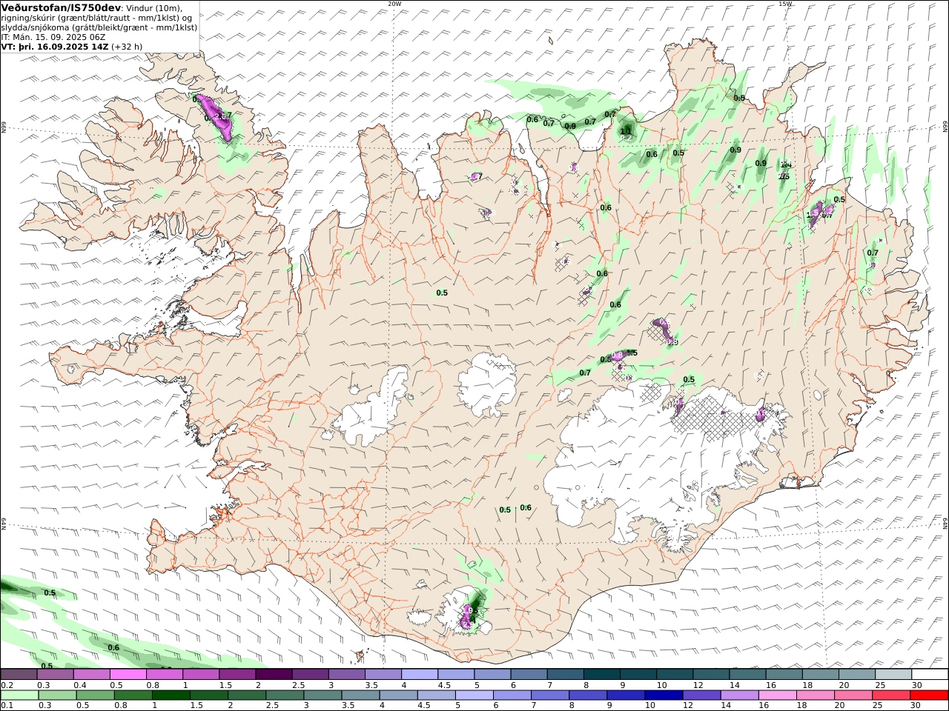Click the (+32 h) forecast offset text
The image size is (949, 711).
(128, 46)
